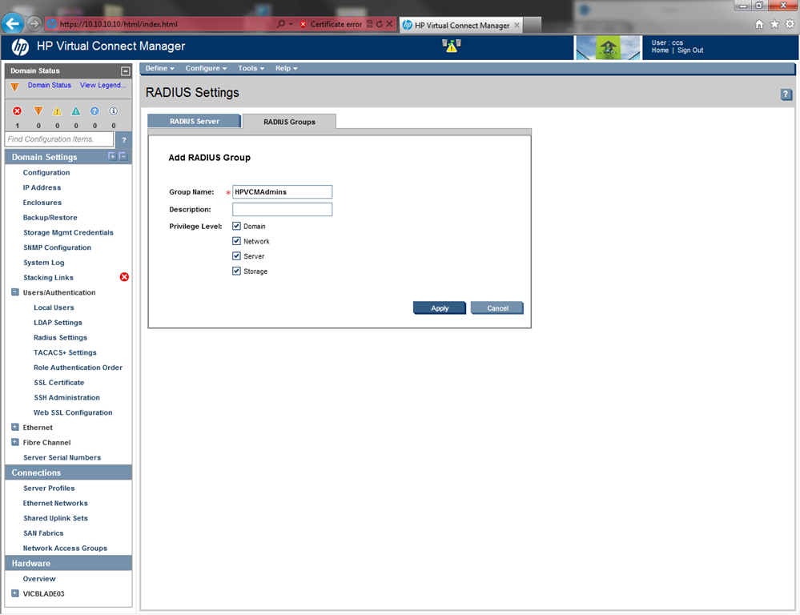Open Shared Uplink Sets
This screenshot has height=615, width=800.
55,518
